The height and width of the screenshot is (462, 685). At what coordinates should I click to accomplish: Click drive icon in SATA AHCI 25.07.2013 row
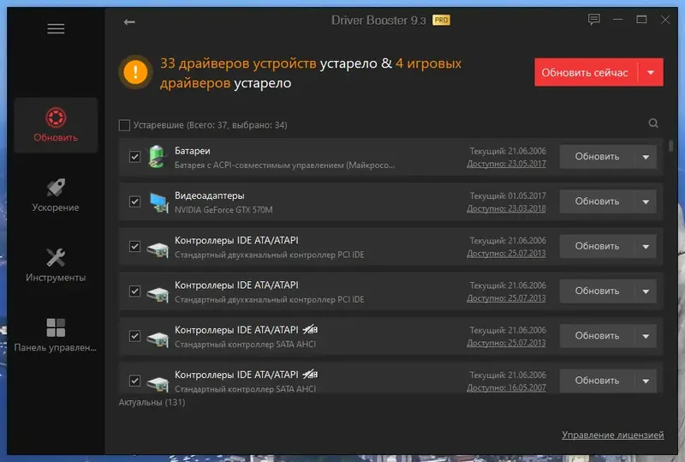(x=158, y=339)
